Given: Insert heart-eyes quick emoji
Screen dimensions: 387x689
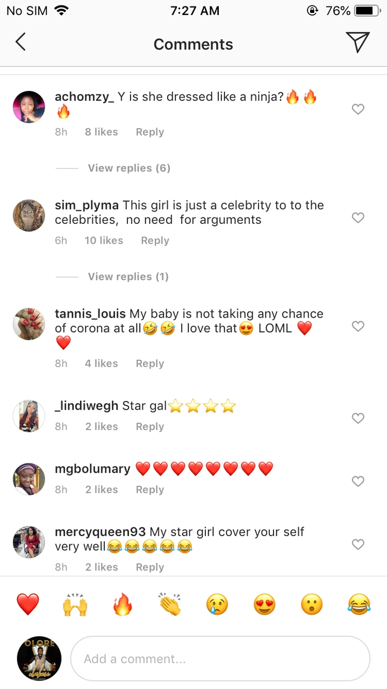Looking at the screenshot, I should coord(264,604).
